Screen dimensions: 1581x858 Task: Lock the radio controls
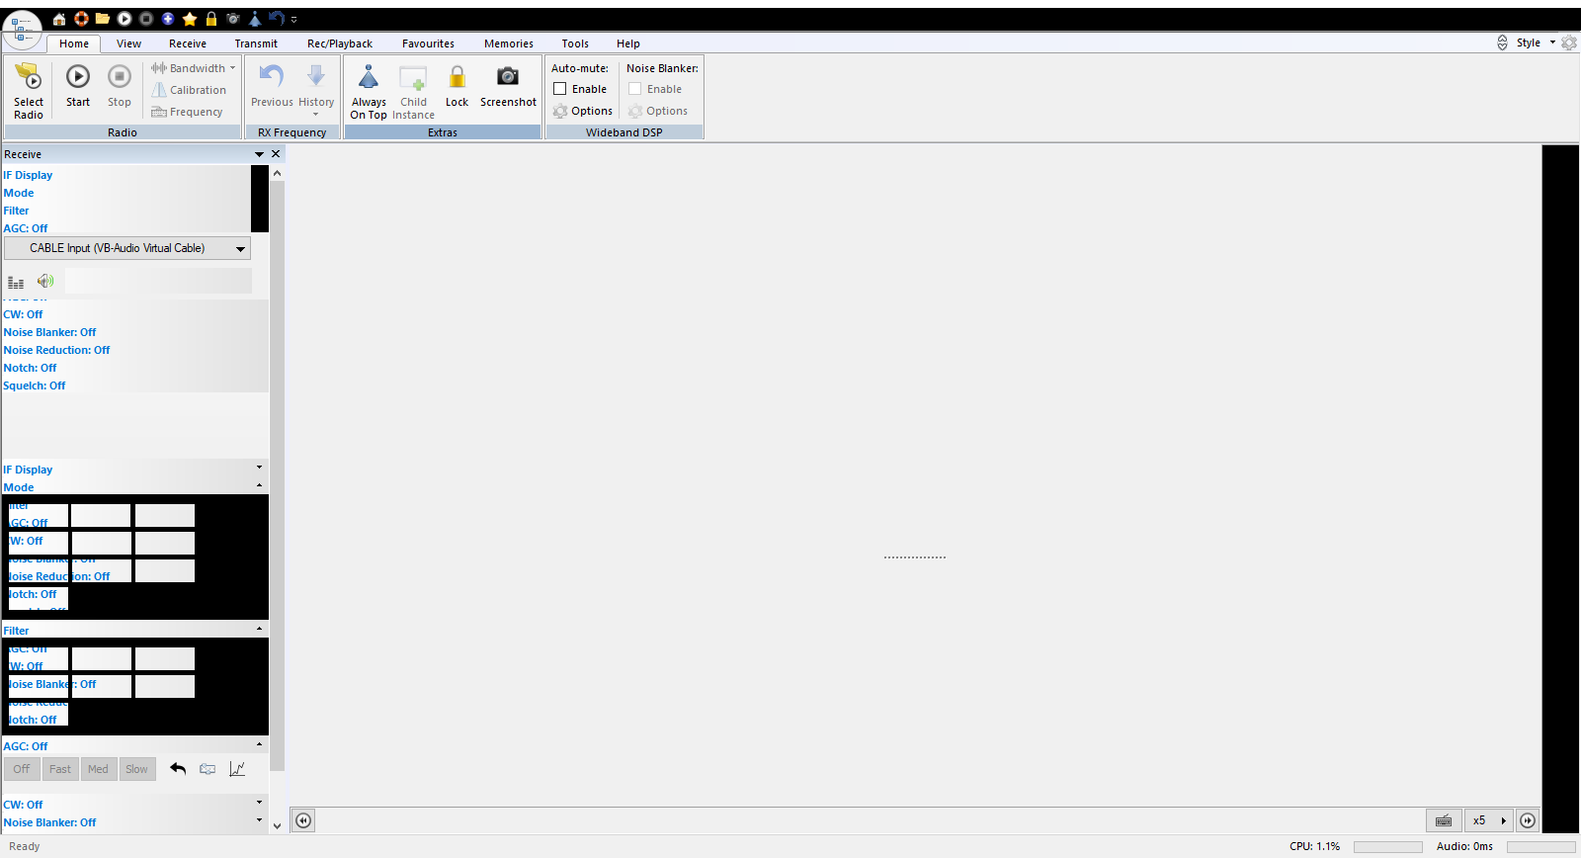(457, 78)
